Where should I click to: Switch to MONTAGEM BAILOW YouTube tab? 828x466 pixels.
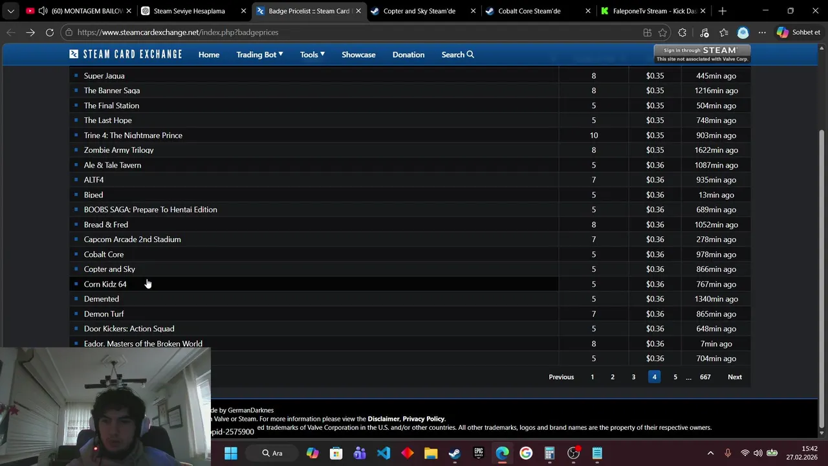coord(79,11)
